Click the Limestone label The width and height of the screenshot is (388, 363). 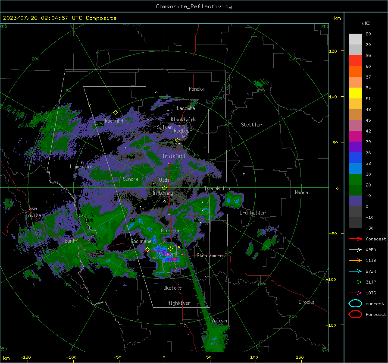pyautogui.click(x=81, y=167)
